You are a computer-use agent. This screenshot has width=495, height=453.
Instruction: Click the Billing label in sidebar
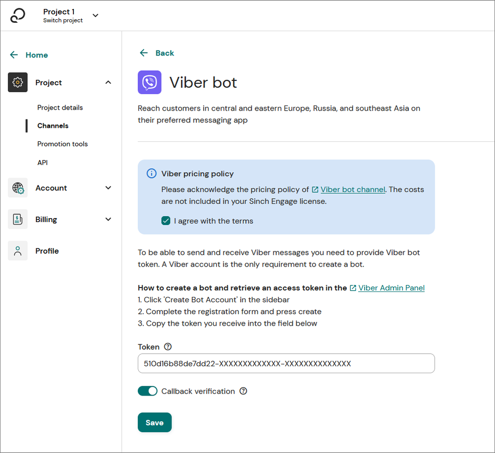(46, 220)
